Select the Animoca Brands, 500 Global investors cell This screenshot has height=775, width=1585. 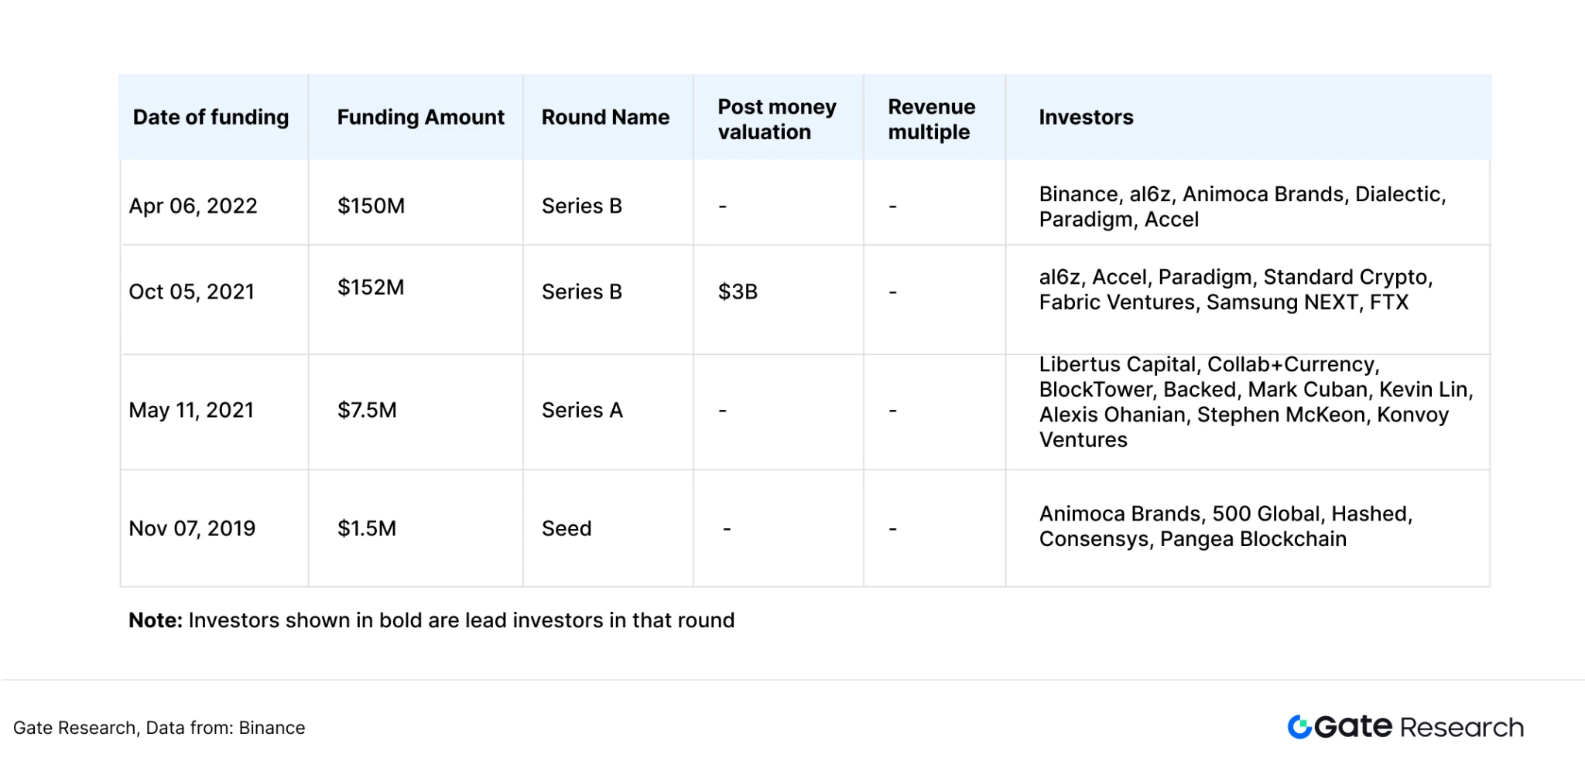tap(1225, 527)
